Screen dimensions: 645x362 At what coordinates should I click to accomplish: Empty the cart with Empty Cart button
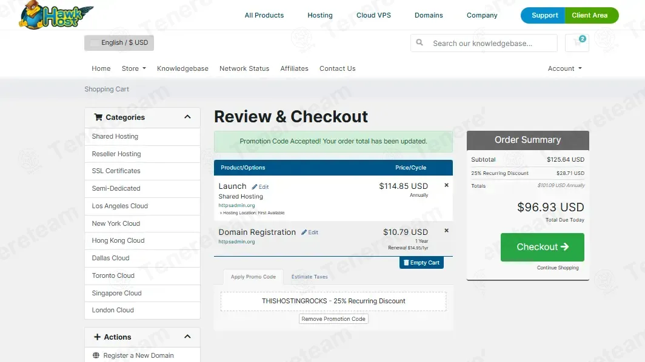coord(422,263)
